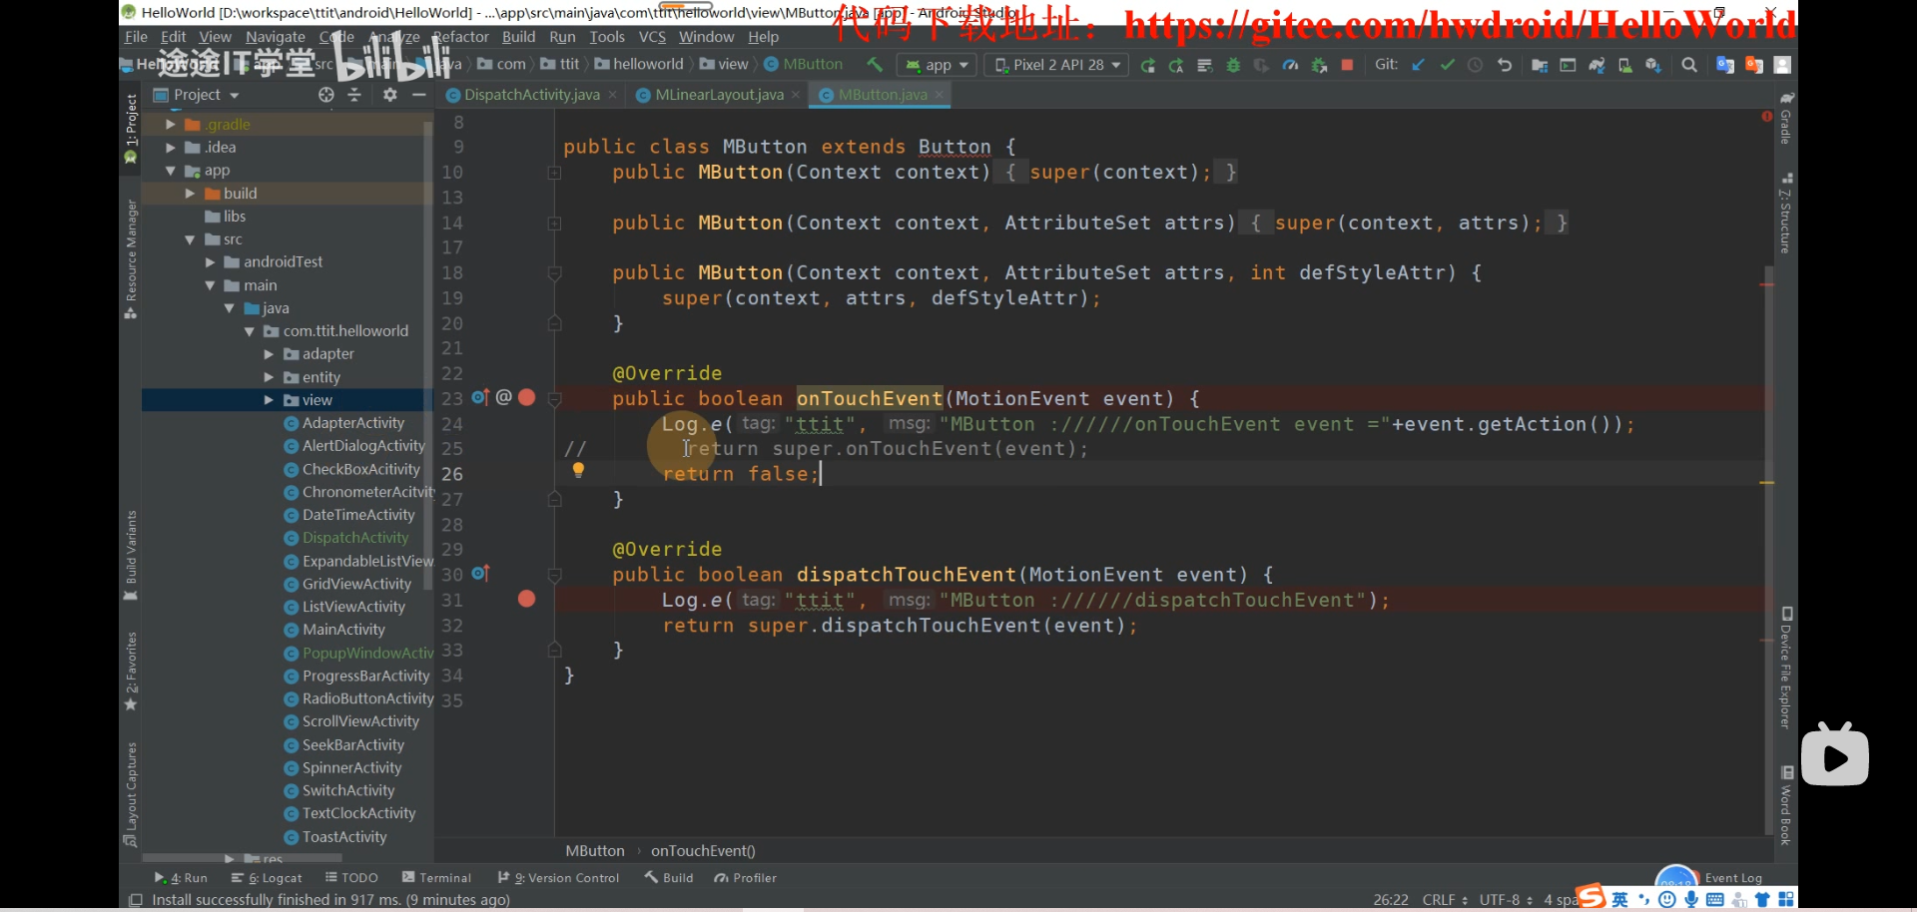Open the Refactor menu
Image resolution: width=1917 pixels, height=912 pixels.
pos(461,37)
